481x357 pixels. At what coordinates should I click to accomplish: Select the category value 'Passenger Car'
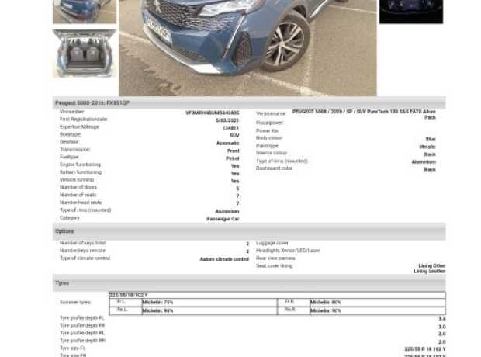(223, 219)
